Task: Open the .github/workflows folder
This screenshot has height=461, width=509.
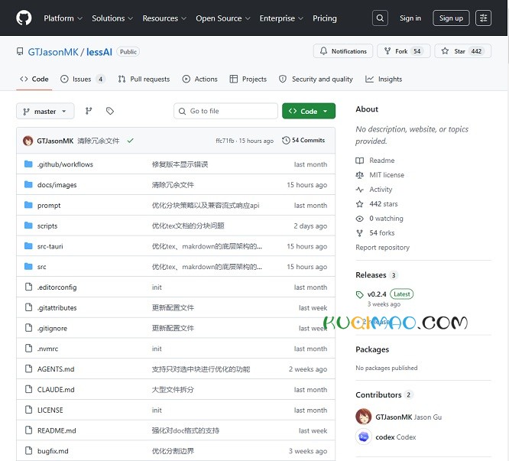Action: pyautogui.click(x=65, y=164)
